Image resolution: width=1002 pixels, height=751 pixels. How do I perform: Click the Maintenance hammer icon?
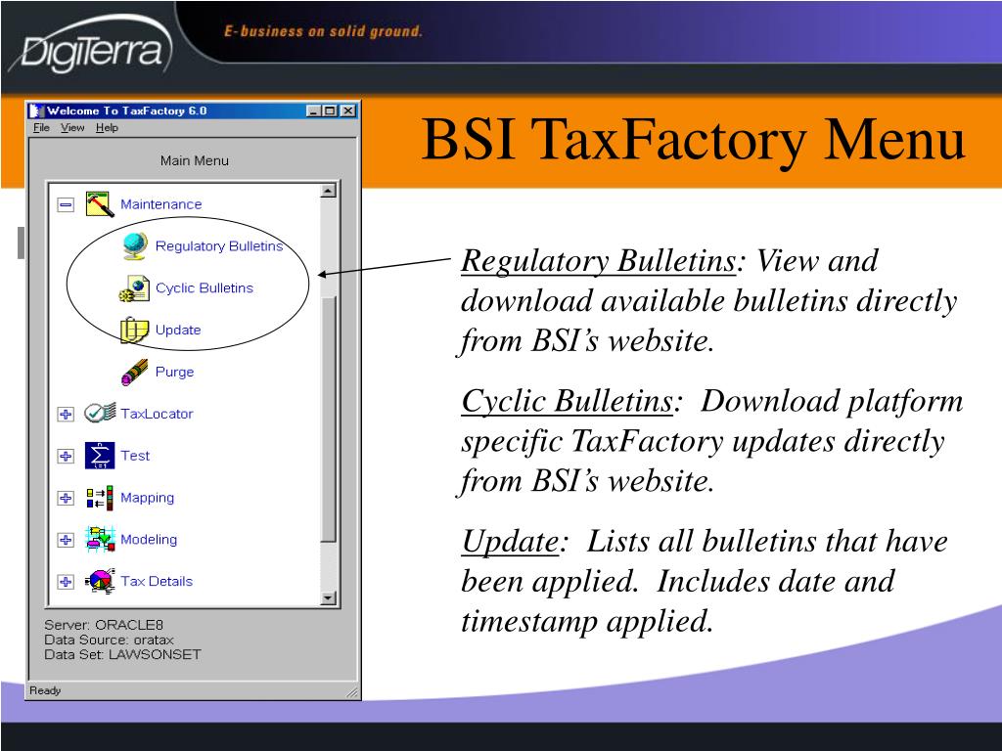100,204
